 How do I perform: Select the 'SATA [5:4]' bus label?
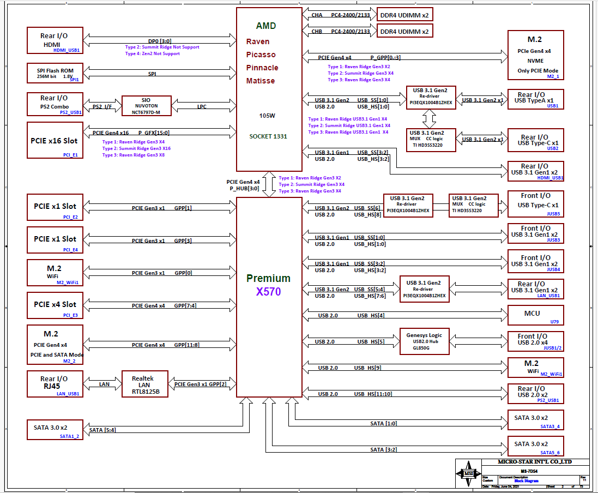[x=102, y=430]
